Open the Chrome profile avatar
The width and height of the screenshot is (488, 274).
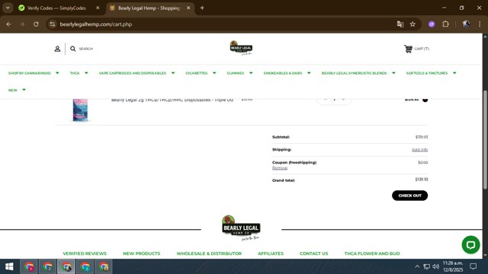pos(466,24)
